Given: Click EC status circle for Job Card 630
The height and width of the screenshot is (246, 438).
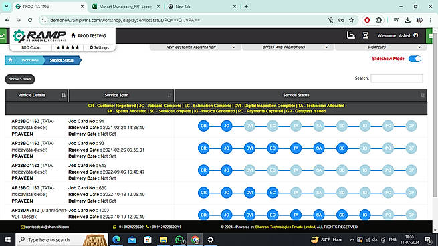Looking at the screenshot, I should [x=273, y=193].
